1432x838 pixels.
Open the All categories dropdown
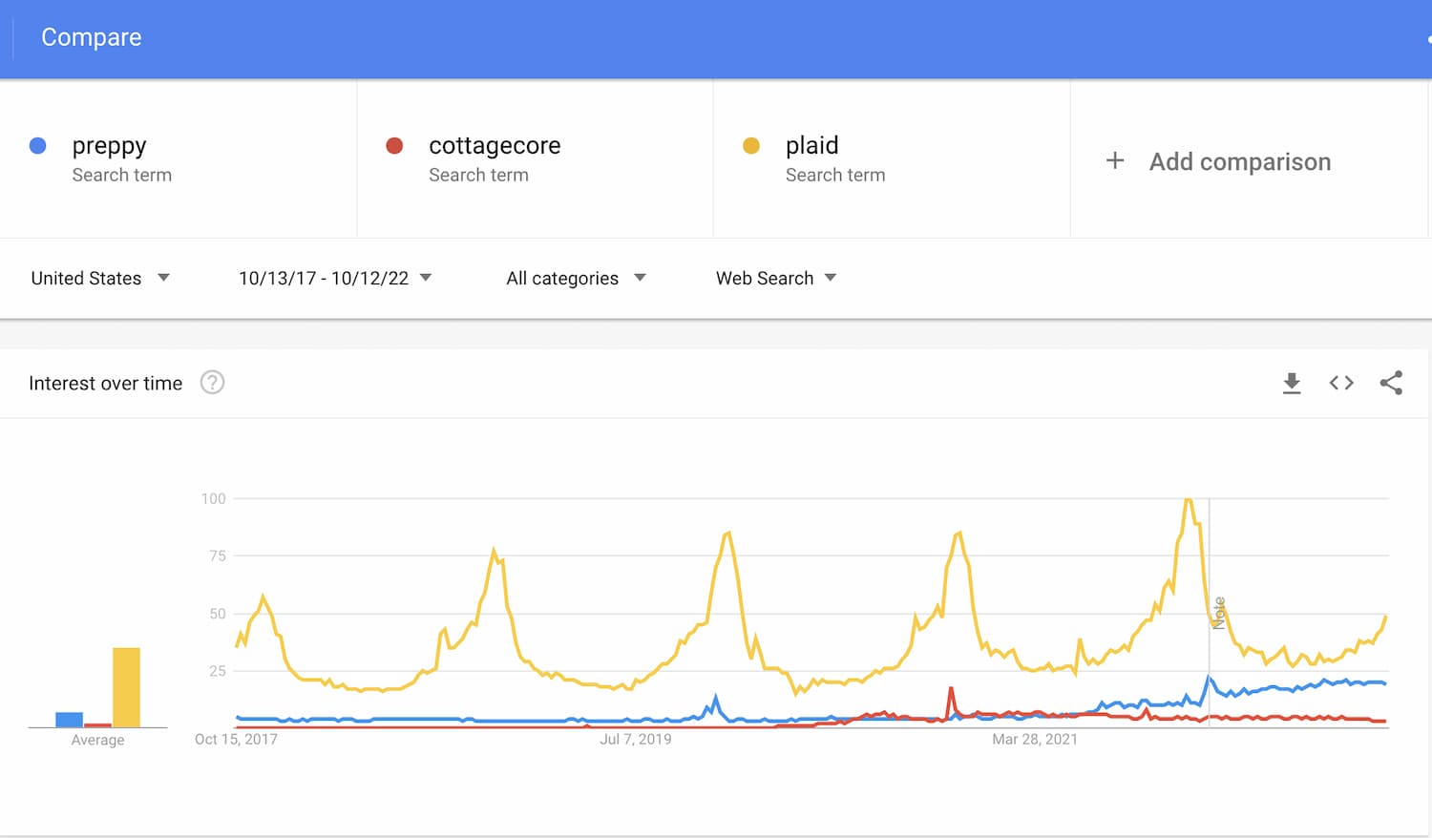pos(576,278)
